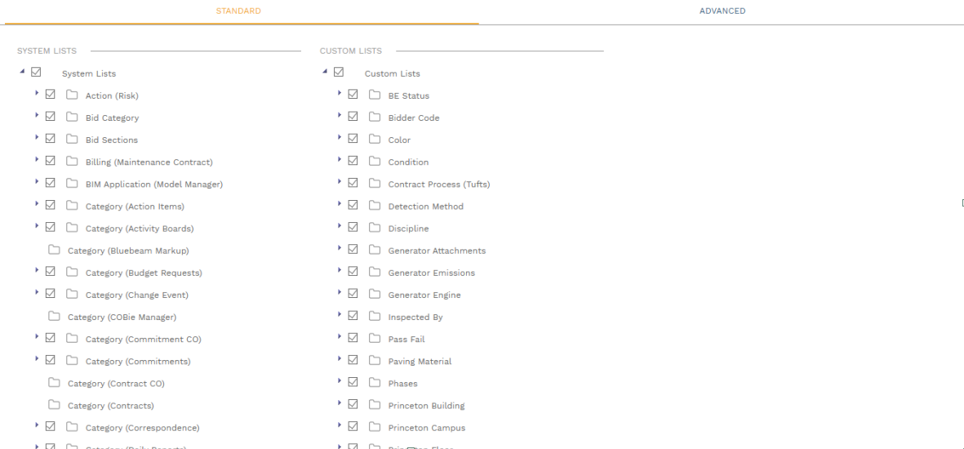
Task: Switch to the Advanced tab
Action: pos(722,11)
